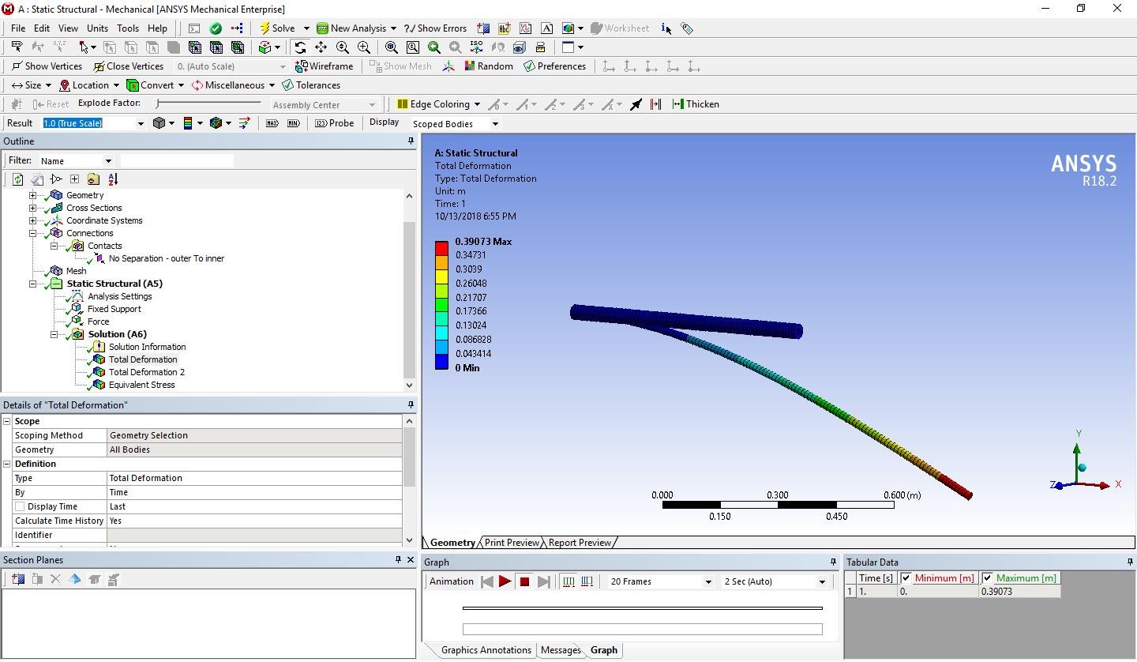Collapse the Connections tree node

[32, 233]
